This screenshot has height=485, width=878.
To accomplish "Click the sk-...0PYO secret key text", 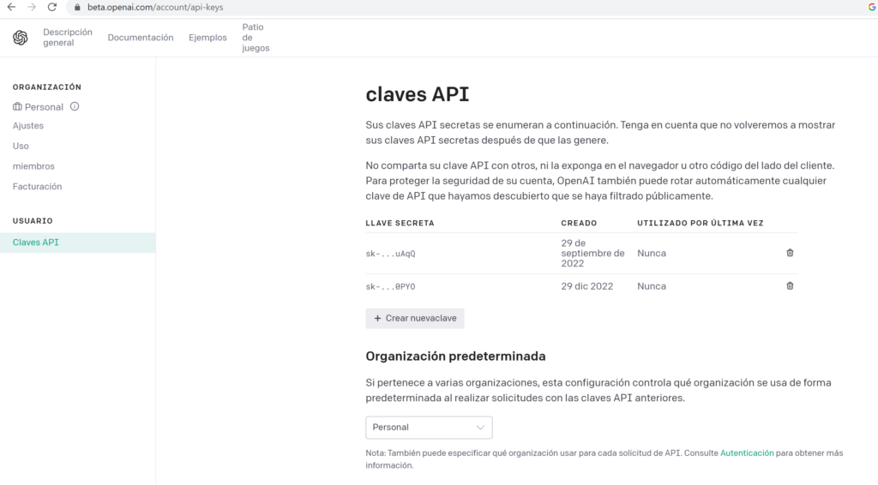I will [390, 286].
